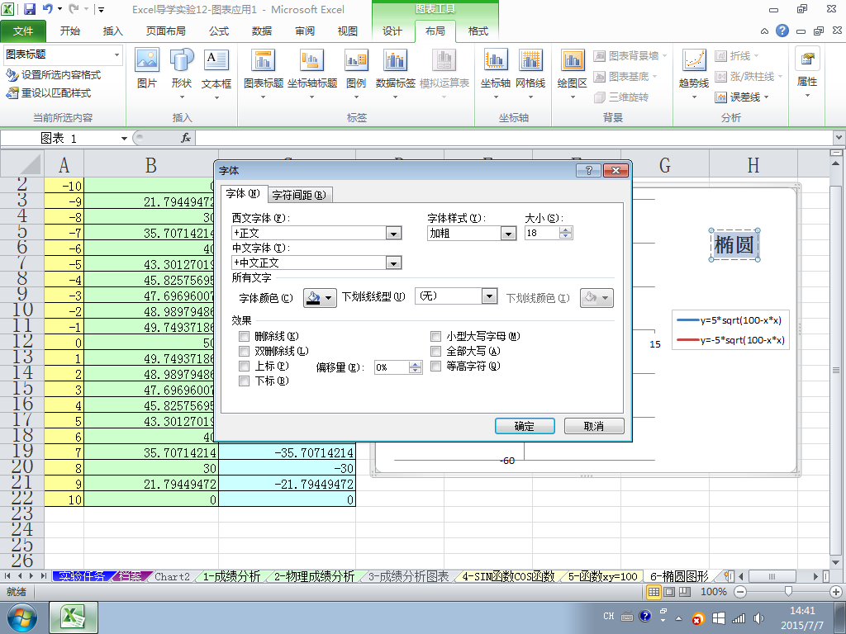This screenshot has width=846, height=634.
Task: Click the font size (大小) input field
Action: [x=542, y=233]
